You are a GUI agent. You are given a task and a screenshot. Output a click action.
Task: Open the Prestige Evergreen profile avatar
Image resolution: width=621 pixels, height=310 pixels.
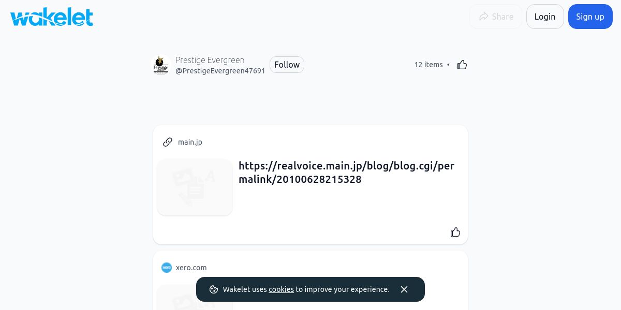161,65
